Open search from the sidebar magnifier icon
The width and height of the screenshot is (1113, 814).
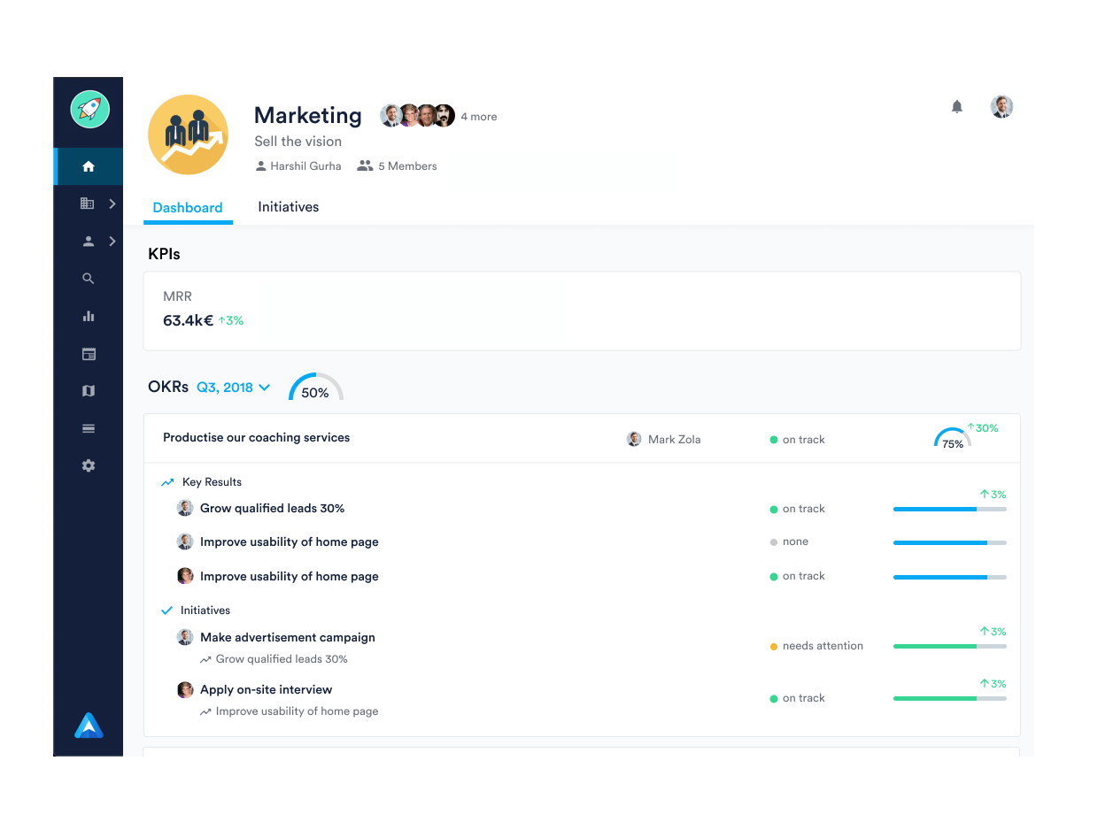coord(88,278)
